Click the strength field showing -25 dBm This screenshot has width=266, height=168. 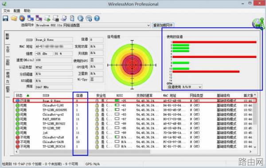pyautogui.click(x=44, y=53)
